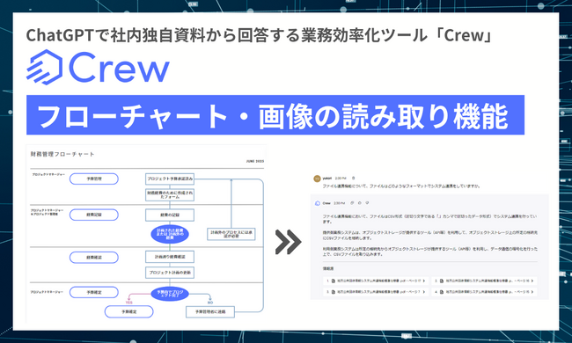Select the 財務管理フローチャート title text
Viewport: 572px width, 343px height.
pos(62,154)
